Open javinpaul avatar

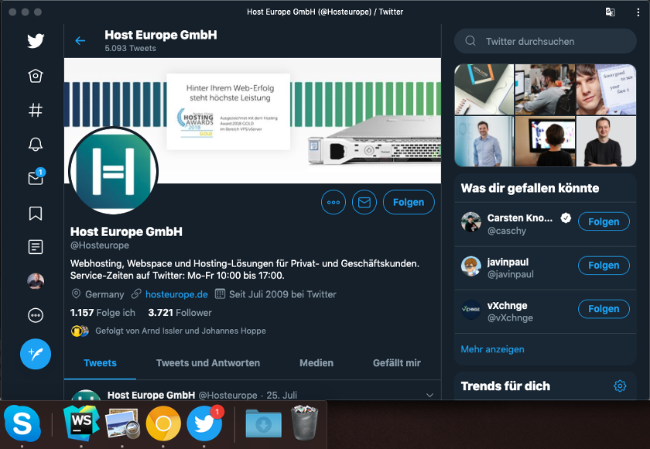tap(471, 266)
